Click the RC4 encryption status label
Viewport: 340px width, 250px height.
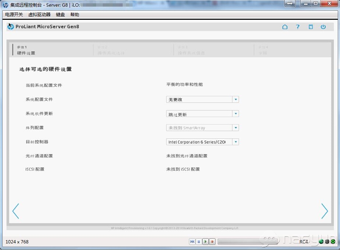(304, 242)
